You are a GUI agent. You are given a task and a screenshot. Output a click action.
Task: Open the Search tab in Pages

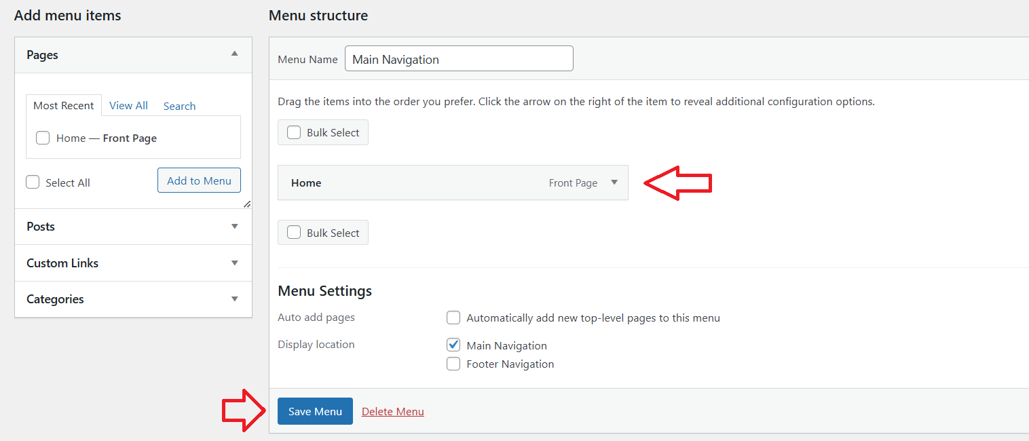[179, 107]
